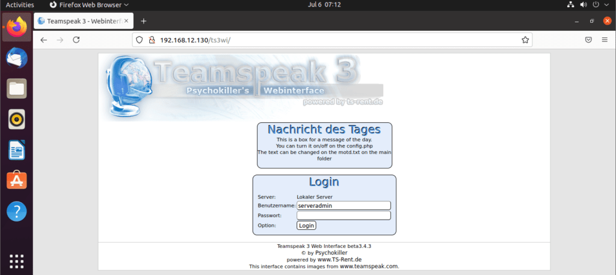The height and width of the screenshot is (275, 616).
Task: Restore the Firefox window size
Action: click(592, 21)
